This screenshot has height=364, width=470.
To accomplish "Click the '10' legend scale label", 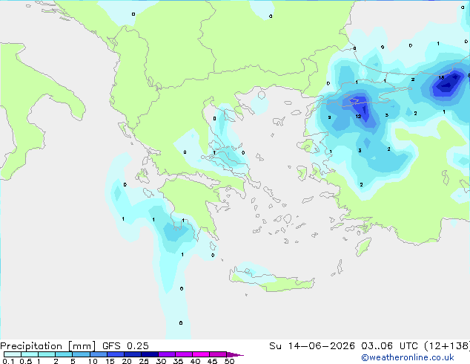I will click(x=93, y=361).
